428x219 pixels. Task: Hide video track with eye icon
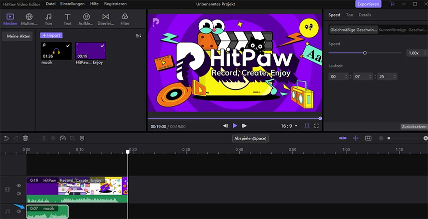[x=19, y=185]
